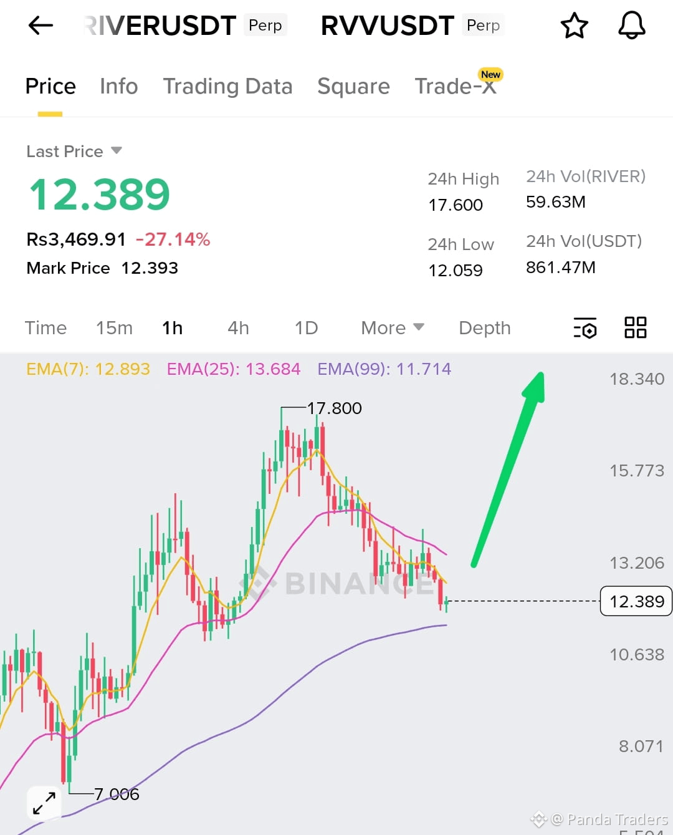Screen dimensions: 673x835
Task: Tap the EMA(25): 13.684 indicator label
Action: (x=234, y=369)
